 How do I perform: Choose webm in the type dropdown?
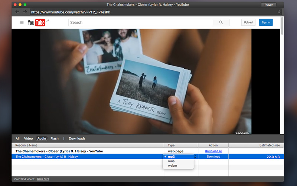click(x=178, y=166)
